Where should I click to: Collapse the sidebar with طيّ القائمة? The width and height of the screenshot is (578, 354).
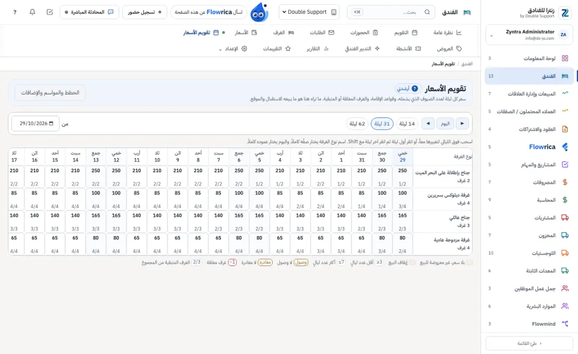tap(529, 343)
